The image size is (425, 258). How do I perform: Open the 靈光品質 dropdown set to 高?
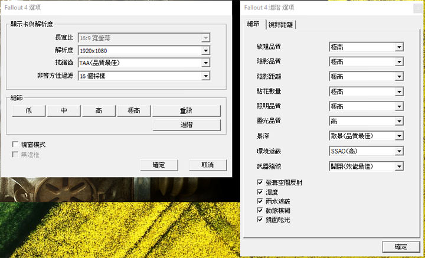click(x=367, y=121)
